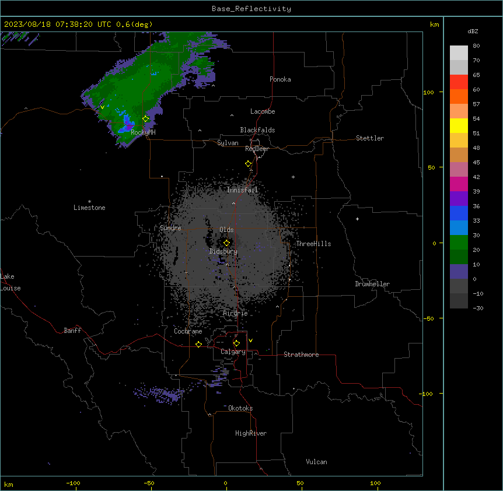
Task: Select the Lacombe label
Action: (x=263, y=111)
